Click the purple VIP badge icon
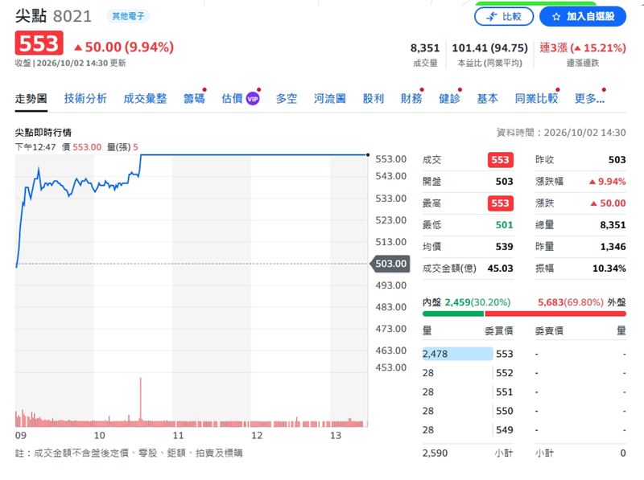644x480 pixels. click(253, 99)
